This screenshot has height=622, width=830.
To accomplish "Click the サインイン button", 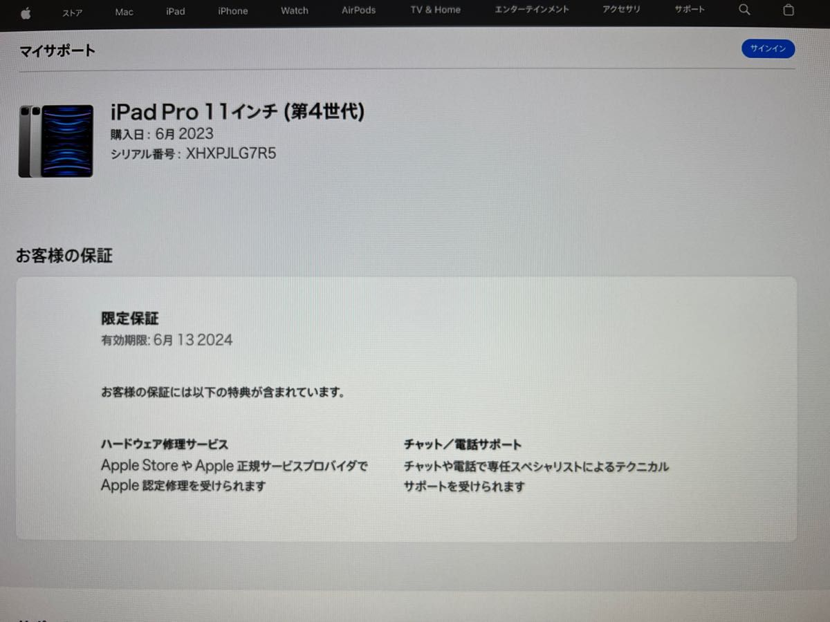I will 768,48.
